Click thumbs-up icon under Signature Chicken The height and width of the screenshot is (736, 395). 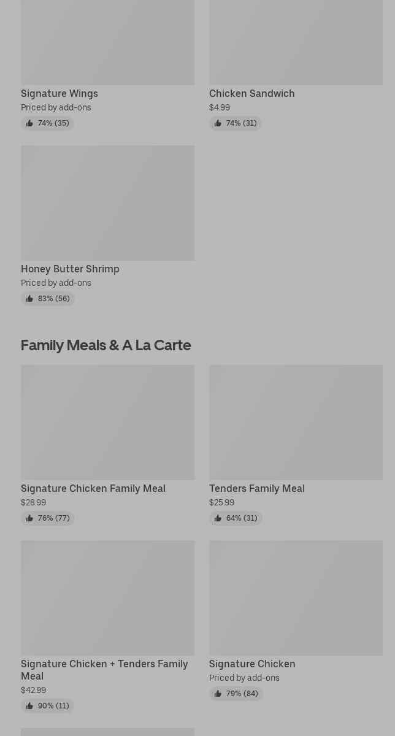click(x=218, y=694)
